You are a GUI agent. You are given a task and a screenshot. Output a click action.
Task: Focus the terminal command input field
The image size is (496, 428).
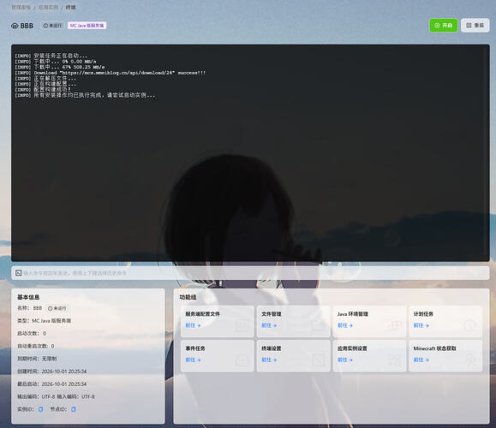(x=250, y=273)
